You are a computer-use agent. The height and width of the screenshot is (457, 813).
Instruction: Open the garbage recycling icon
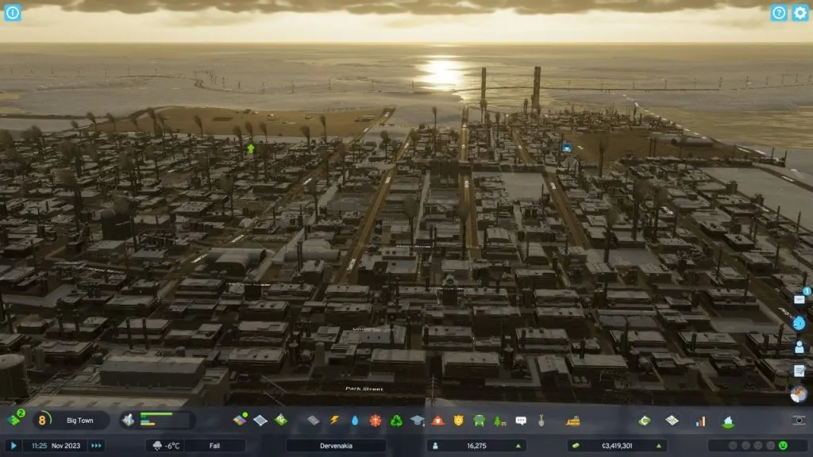(x=396, y=421)
